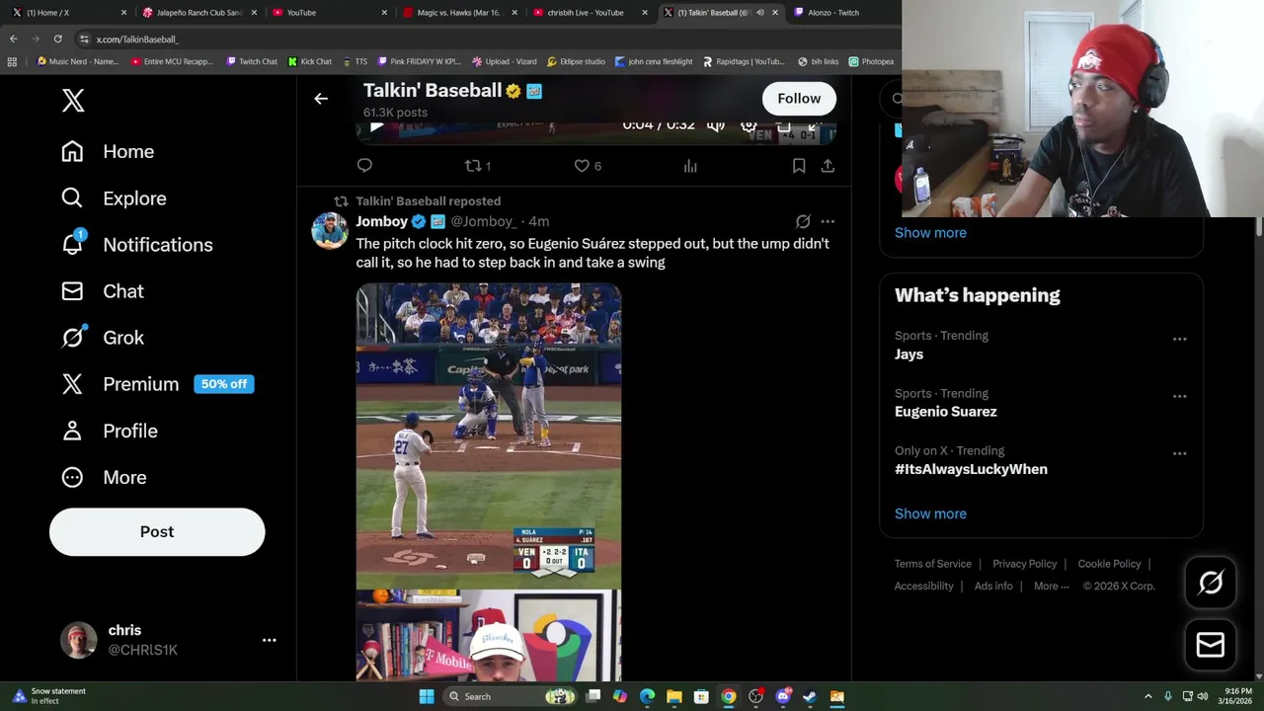
Task: Open the Kick Chat bookmark
Action: point(310,61)
